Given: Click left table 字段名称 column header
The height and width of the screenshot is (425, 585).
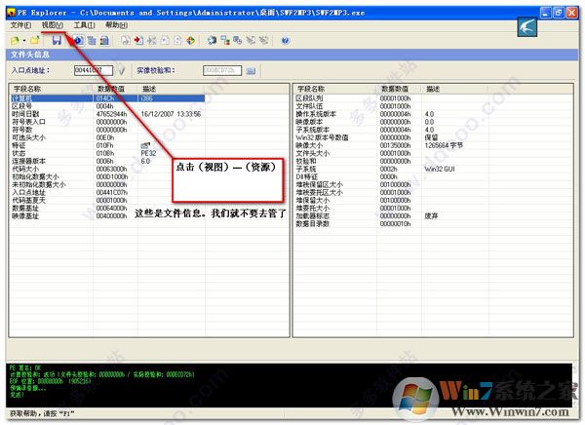Looking at the screenshot, I should click(x=52, y=89).
